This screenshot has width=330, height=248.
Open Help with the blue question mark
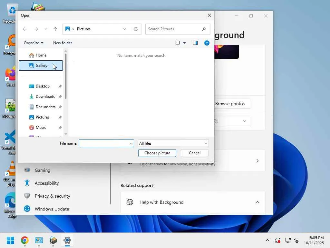tap(207, 43)
